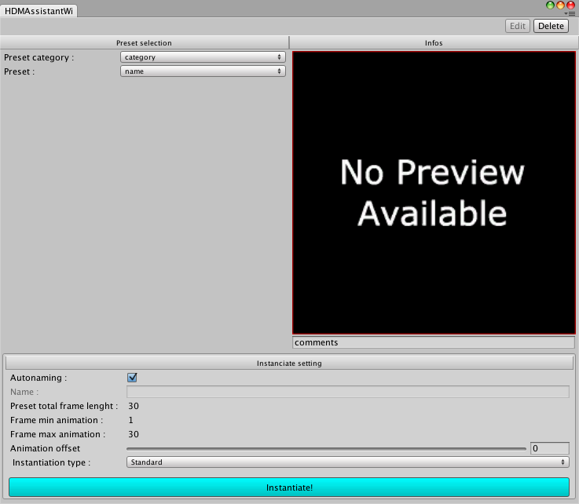Click the Animation offset slider track

point(326,449)
